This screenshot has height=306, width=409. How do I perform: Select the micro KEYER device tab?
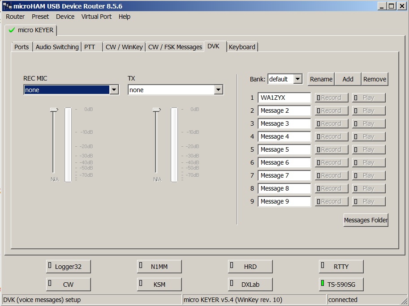click(31, 30)
